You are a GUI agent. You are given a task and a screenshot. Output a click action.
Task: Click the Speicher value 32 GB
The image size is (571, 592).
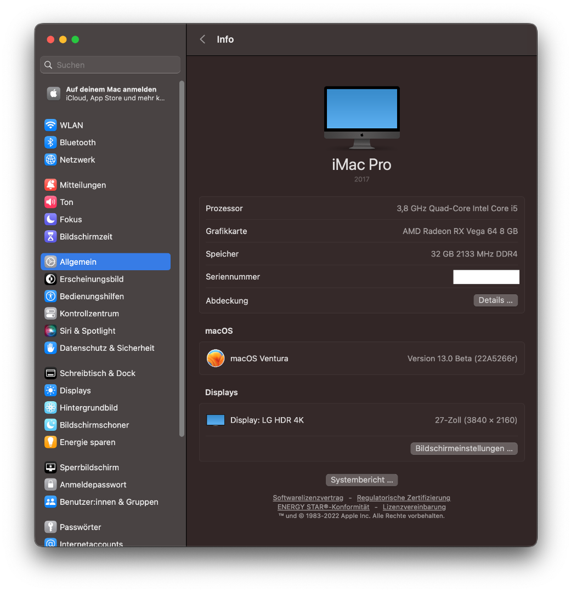(474, 254)
